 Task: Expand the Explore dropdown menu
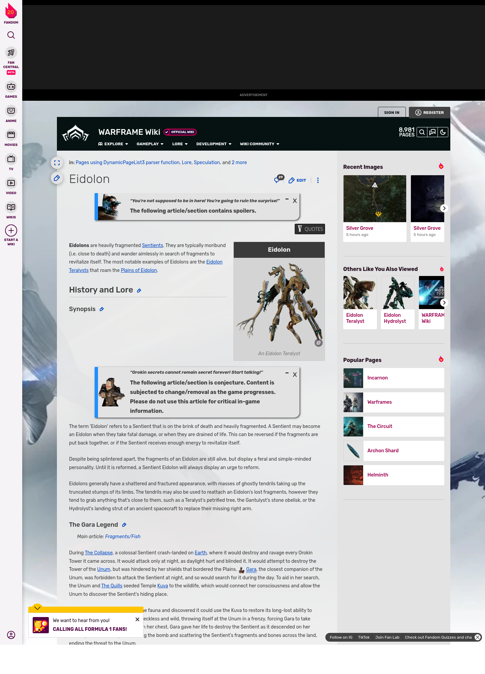click(x=113, y=144)
